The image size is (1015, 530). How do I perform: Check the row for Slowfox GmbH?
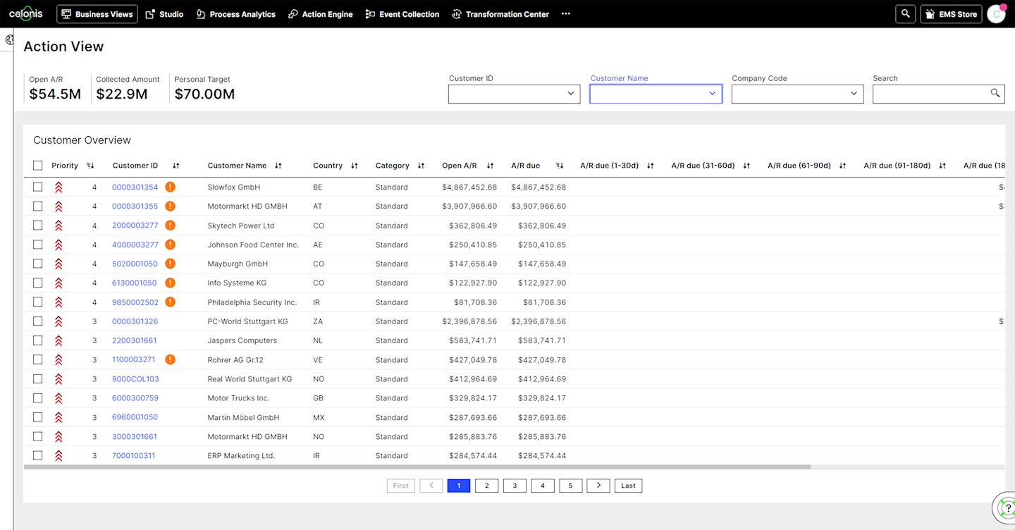point(37,187)
